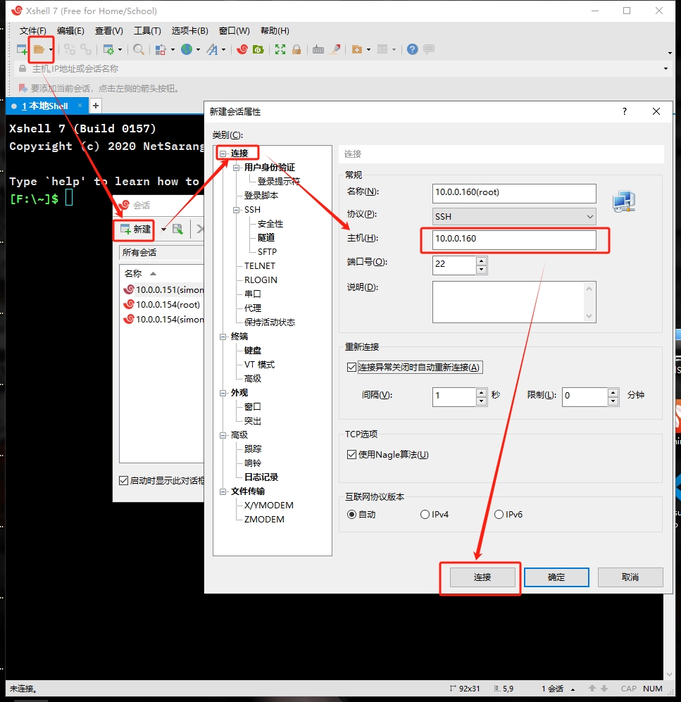Click 新建 in the Sessions dialog
The height and width of the screenshot is (702, 681).
[x=135, y=230]
